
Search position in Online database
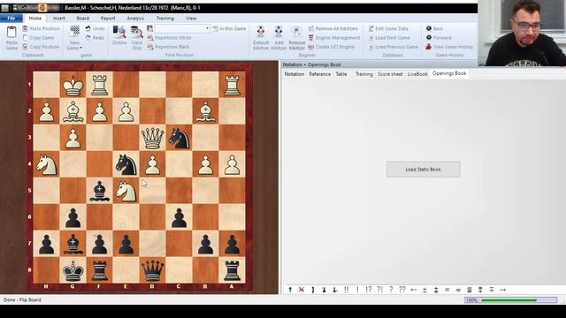pos(119,35)
